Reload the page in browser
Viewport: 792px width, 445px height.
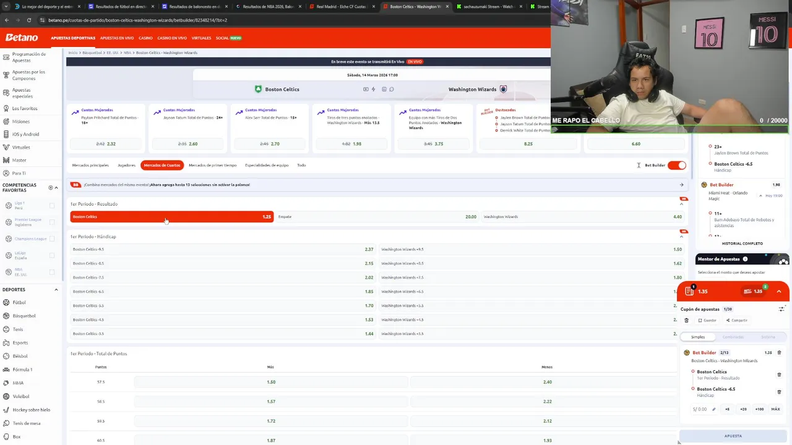tap(28, 20)
